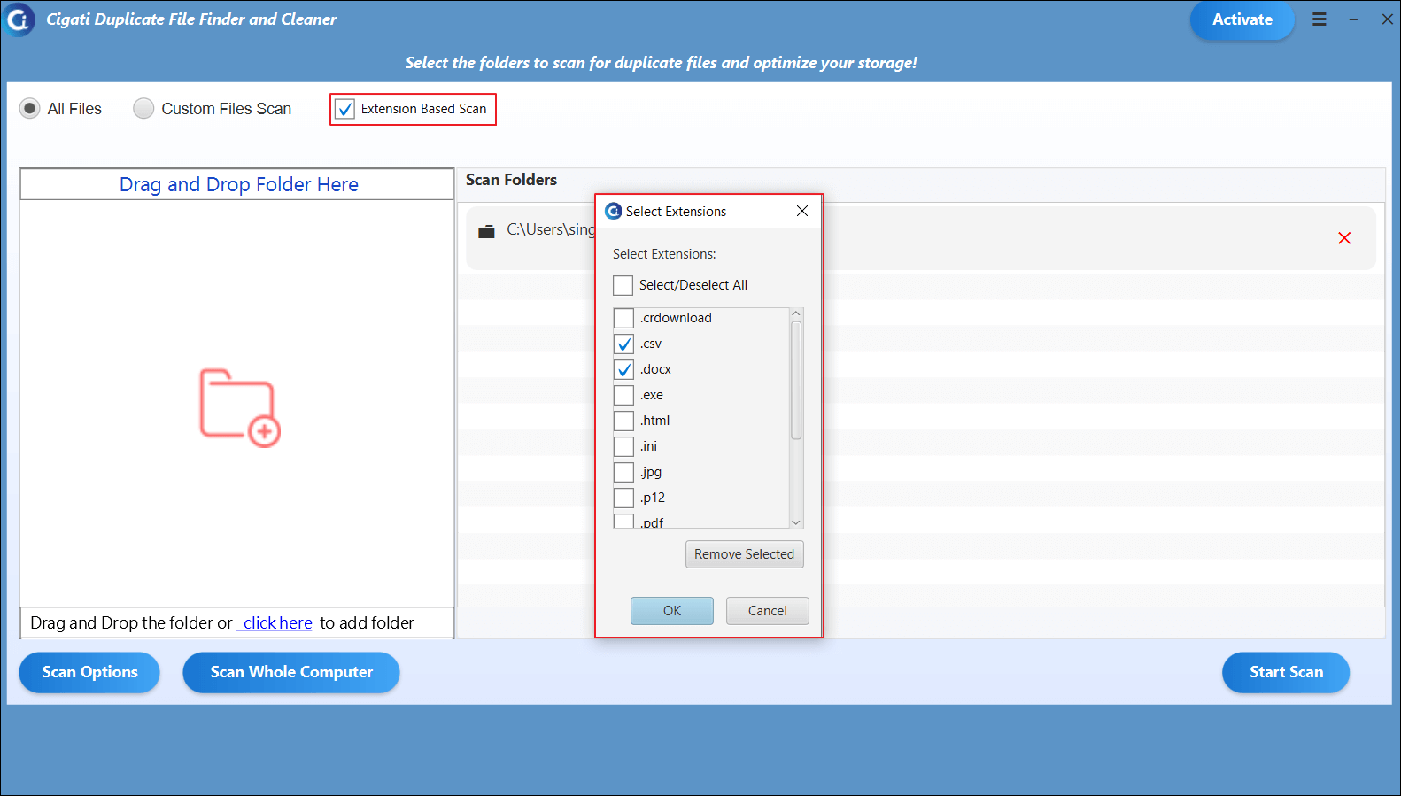Close the Select Extensions dialog
1401x796 pixels.
point(802,211)
